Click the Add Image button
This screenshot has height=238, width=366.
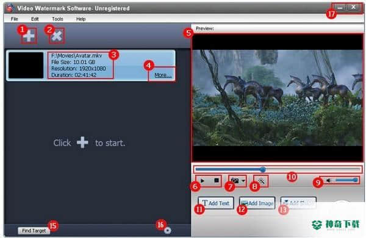point(257,203)
